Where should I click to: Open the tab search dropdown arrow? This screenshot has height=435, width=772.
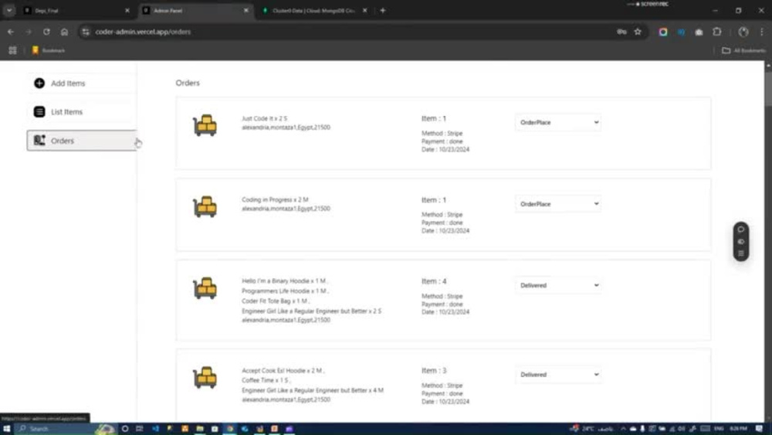click(x=8, y=10)
